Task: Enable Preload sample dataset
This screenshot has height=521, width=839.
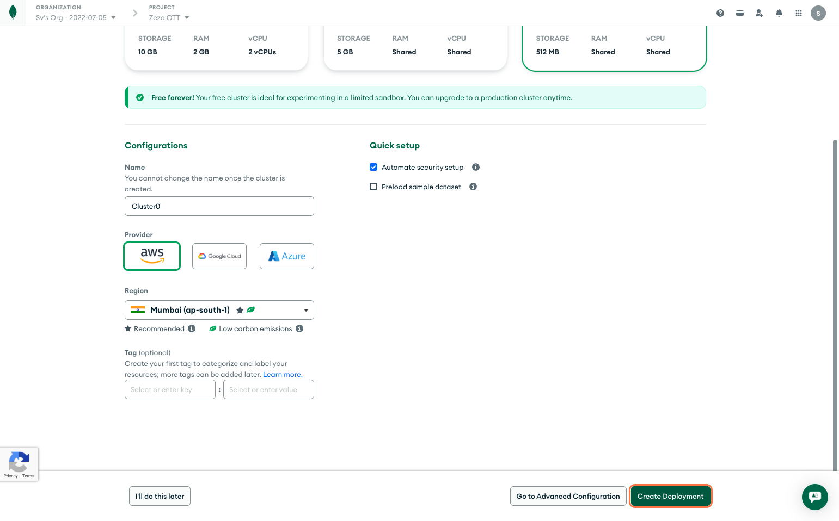Action: click(x=373, y=186)
